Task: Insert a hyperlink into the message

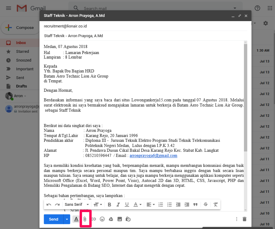Action: (x=94, y=219)
